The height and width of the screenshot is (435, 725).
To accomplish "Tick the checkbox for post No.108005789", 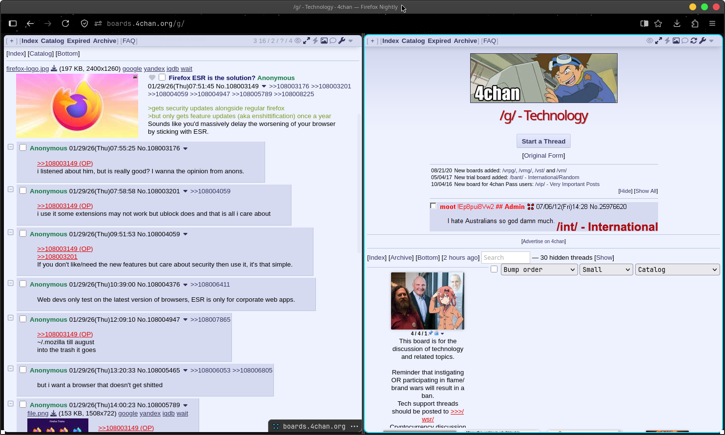I will tap(23, 404).
